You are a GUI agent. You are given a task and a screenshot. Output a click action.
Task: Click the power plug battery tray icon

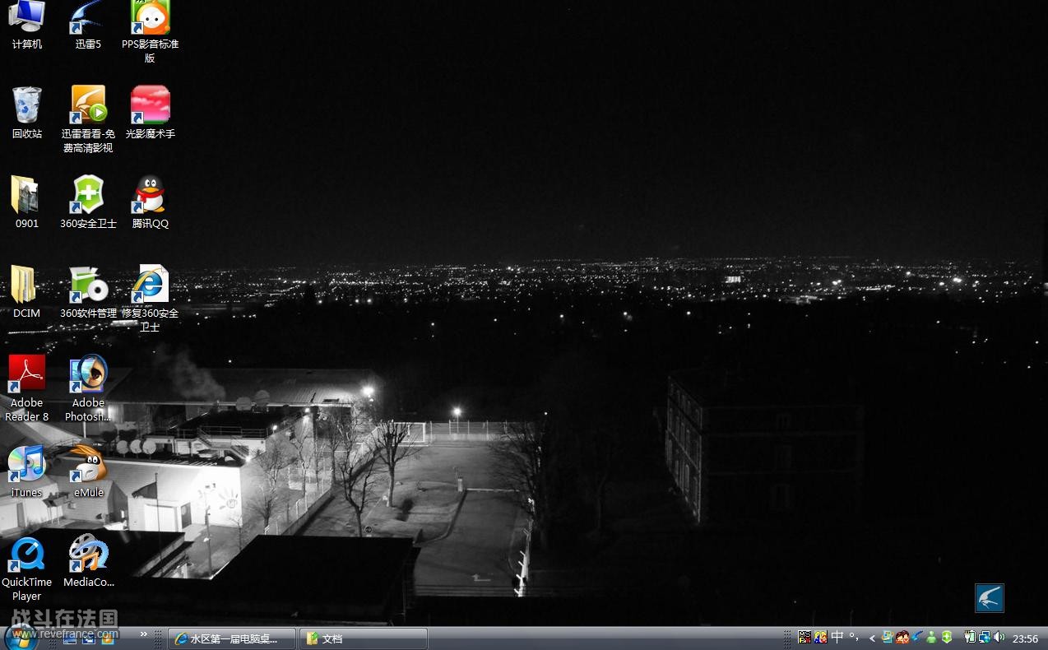pyautogui.click(x=970, y=637)
